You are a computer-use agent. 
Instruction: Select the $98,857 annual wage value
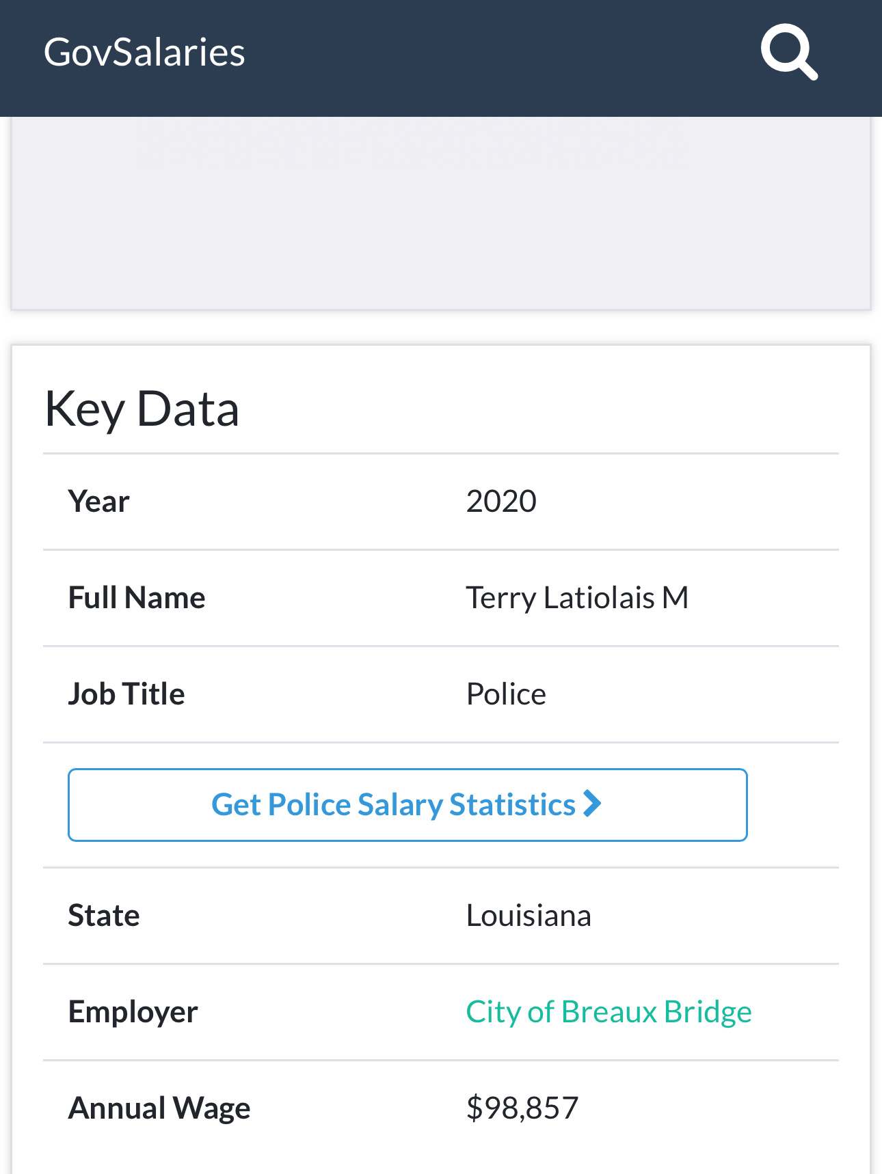click(522, 1108)
